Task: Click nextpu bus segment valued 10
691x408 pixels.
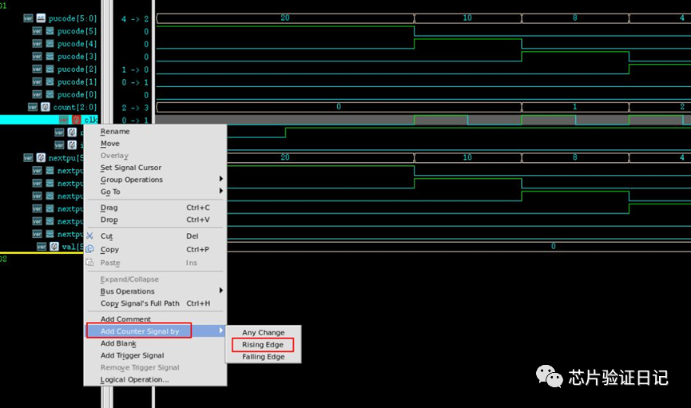Action: [x=467, y=157]
